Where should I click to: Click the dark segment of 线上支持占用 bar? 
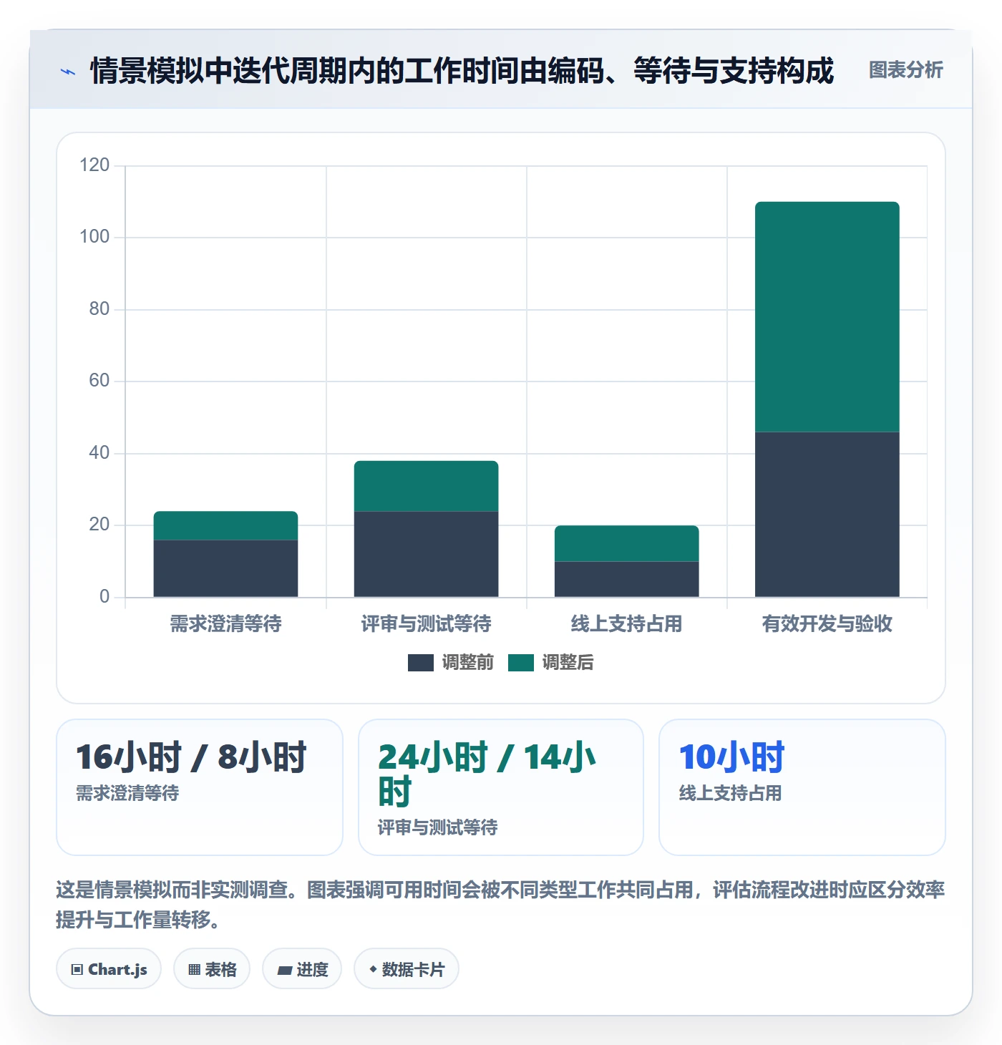[627, 579]
